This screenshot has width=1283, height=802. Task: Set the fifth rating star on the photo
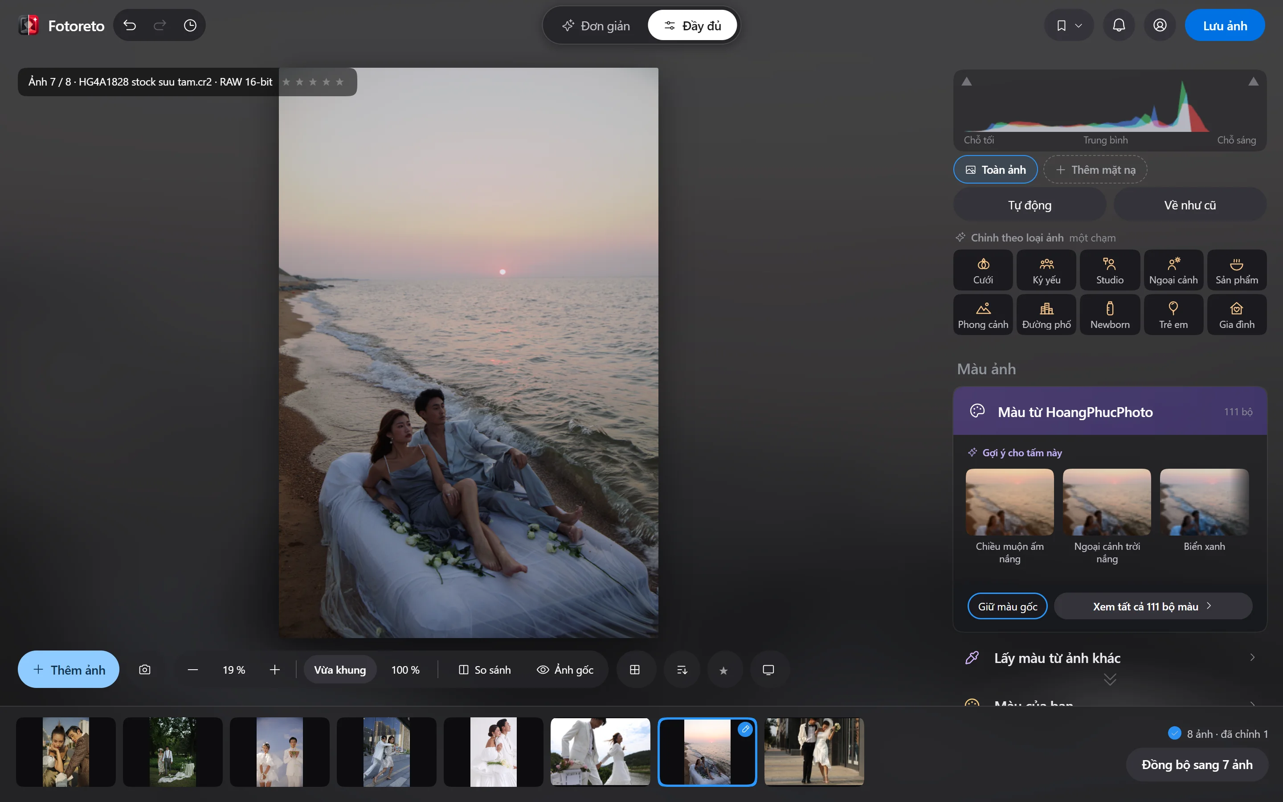[340, 82]
